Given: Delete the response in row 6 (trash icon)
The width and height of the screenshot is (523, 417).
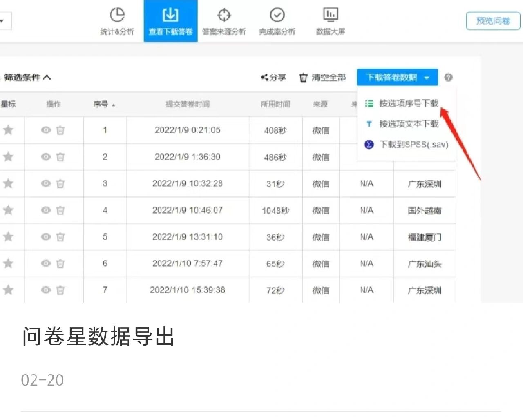Looking at the screenshot, I should (x=60, y=264).
